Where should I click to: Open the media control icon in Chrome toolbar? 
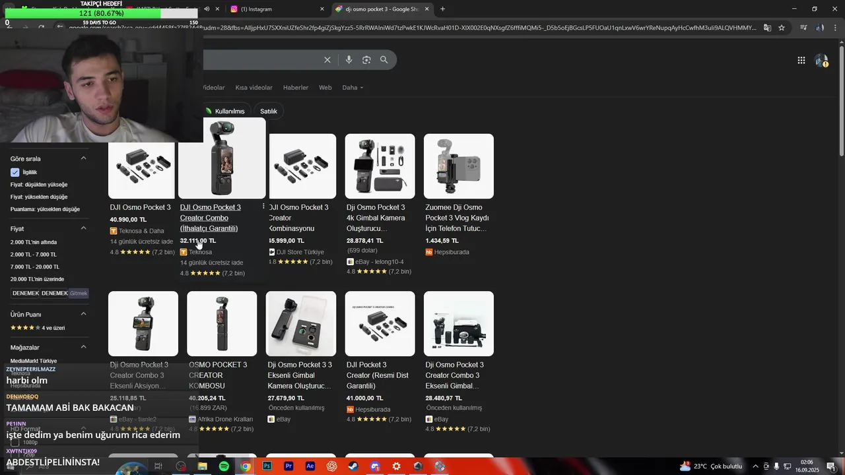coord(803,28)
